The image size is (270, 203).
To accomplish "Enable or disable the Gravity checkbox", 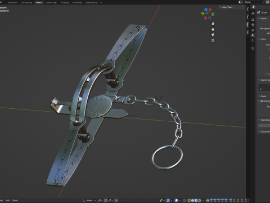I will [262, 101].
